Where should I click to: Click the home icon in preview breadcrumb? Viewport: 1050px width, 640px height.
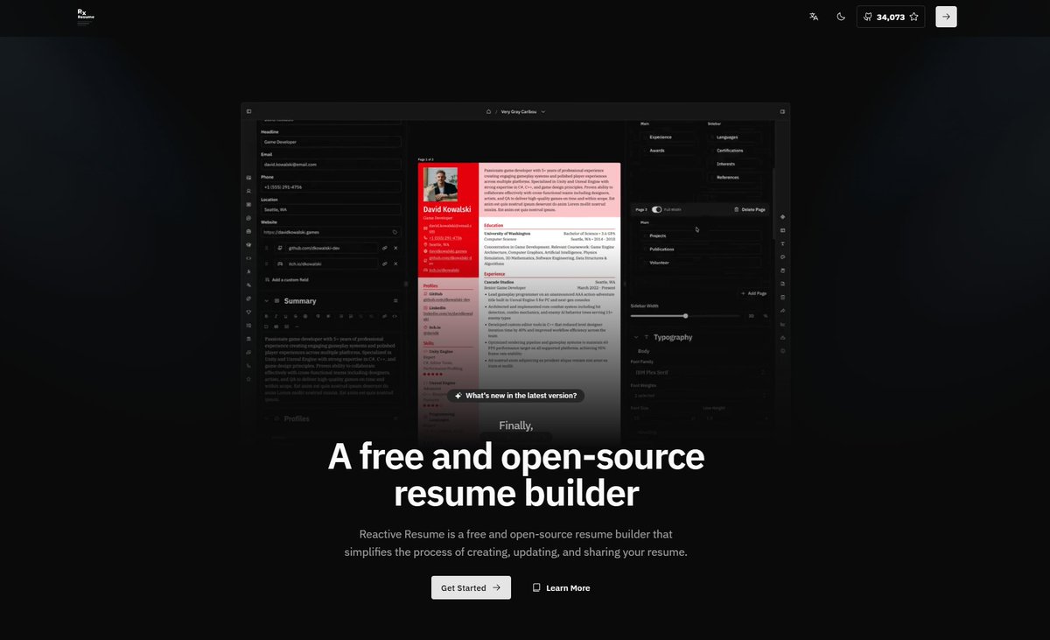pyautogui.click(x=489, y=112)
